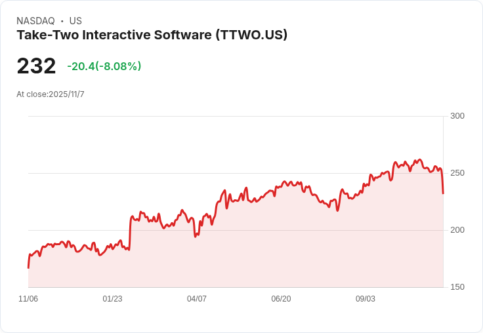Select the 04/07 date axis label
The height and width of the screenshot is (333, 483).
(x=196, y=299)
